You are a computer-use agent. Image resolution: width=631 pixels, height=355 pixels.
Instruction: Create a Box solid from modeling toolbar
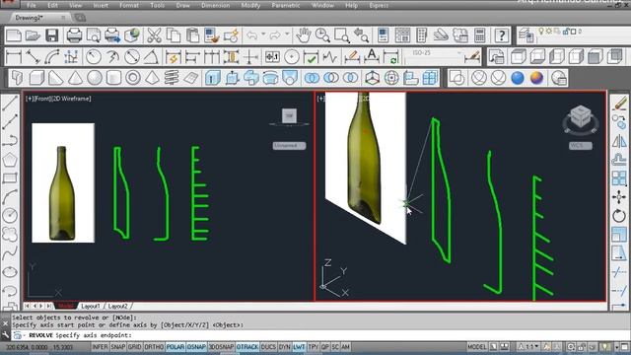tap(36, 78)
